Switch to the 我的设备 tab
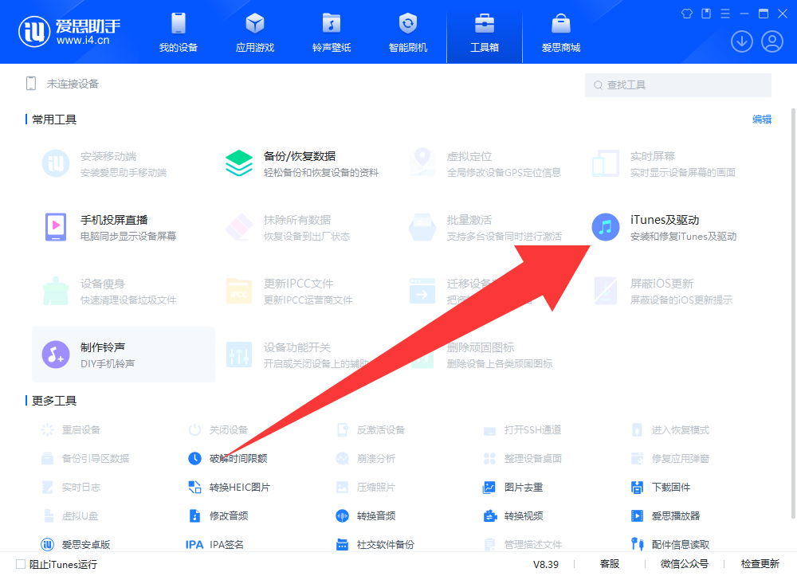The image size is (797, 576). pos(179,32)
